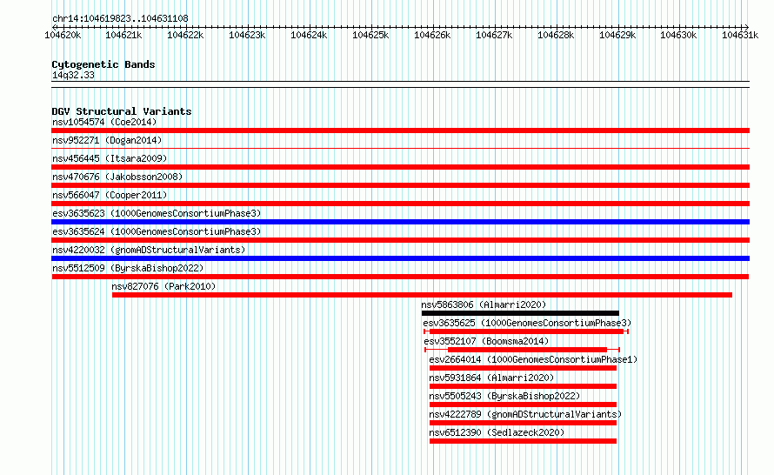The image size is (774, 475).
Task: Click the 104630k ruler tick label
Action: [678, 35]
